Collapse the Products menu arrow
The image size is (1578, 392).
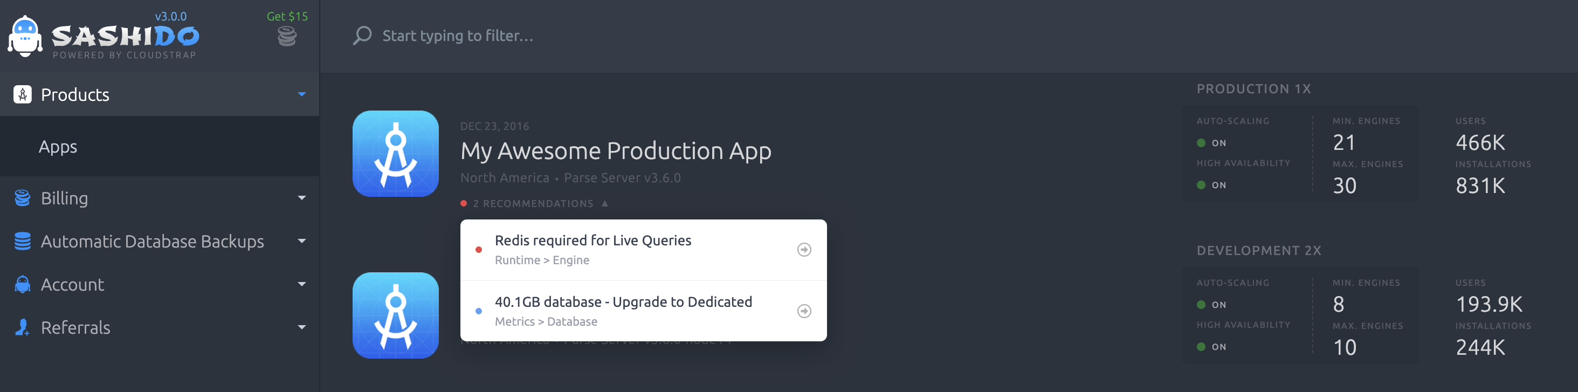[x=301, y=94]
